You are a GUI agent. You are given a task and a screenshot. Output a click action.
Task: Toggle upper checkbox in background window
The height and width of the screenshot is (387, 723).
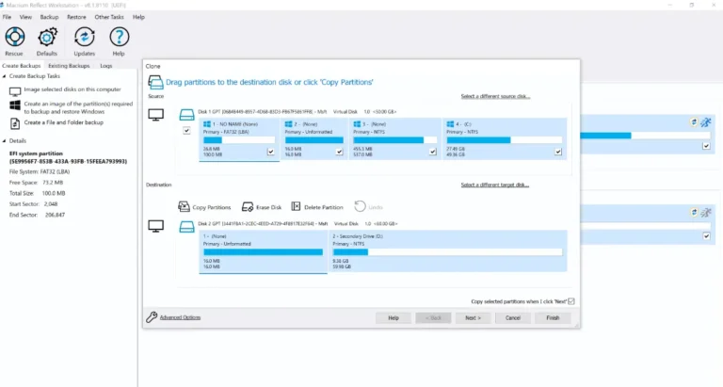tap(706, 146)
